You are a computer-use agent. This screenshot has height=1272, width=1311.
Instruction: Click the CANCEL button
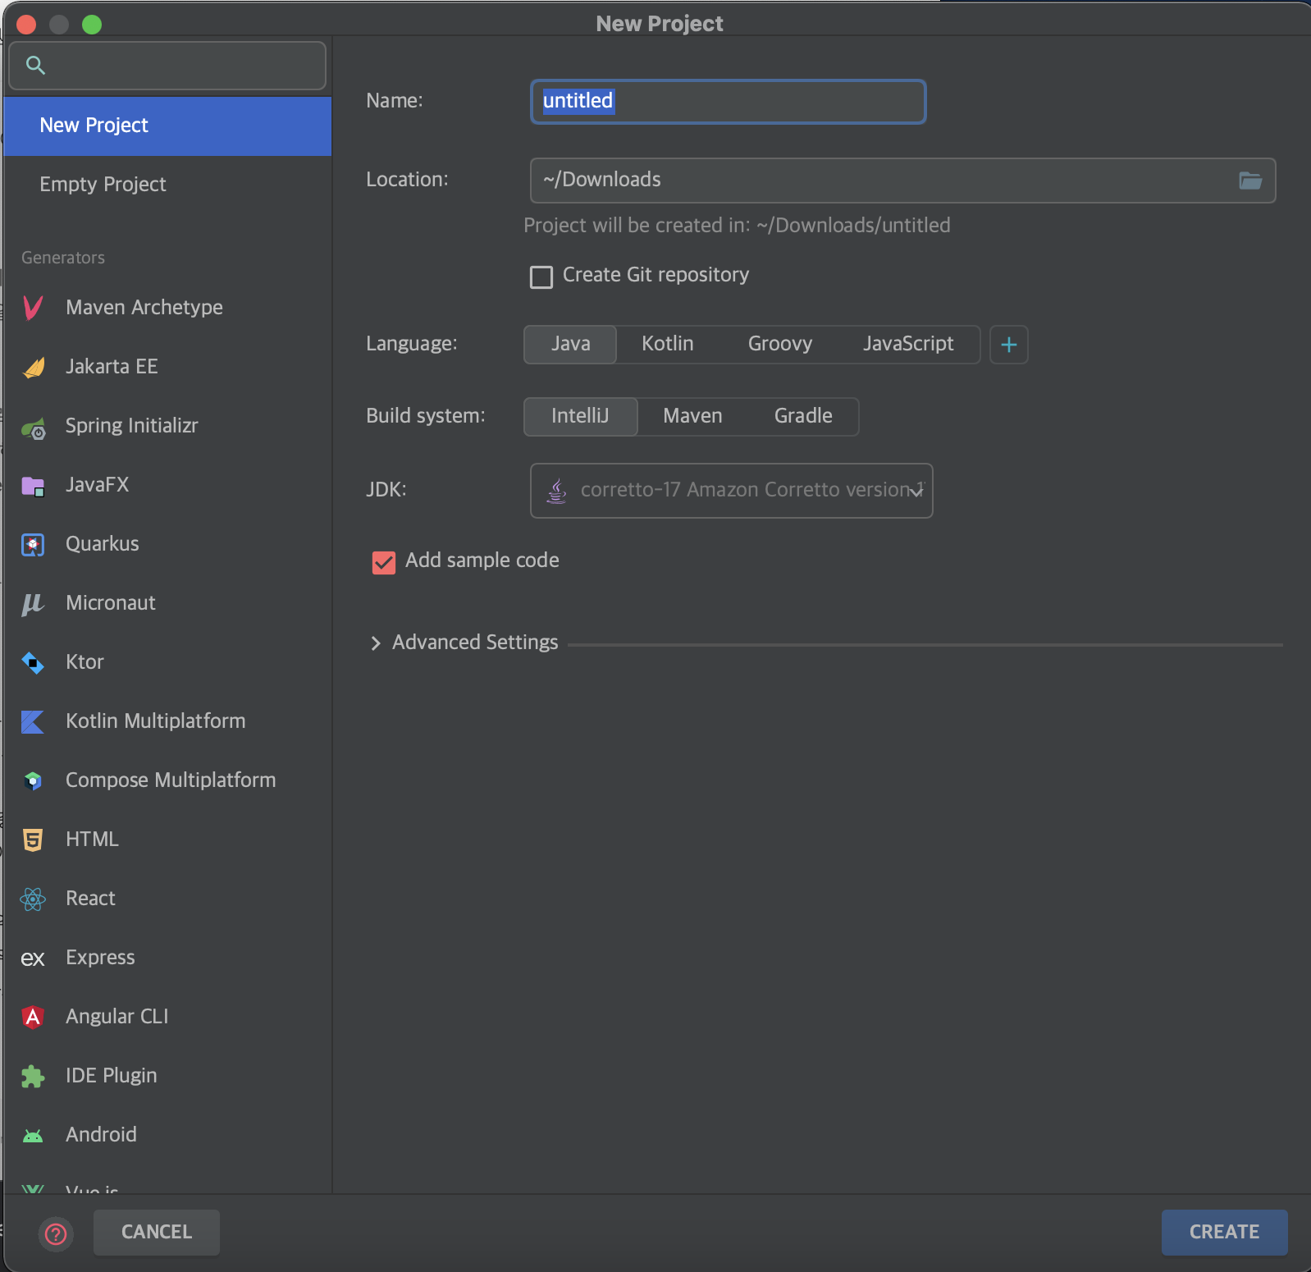[156, 1233]
